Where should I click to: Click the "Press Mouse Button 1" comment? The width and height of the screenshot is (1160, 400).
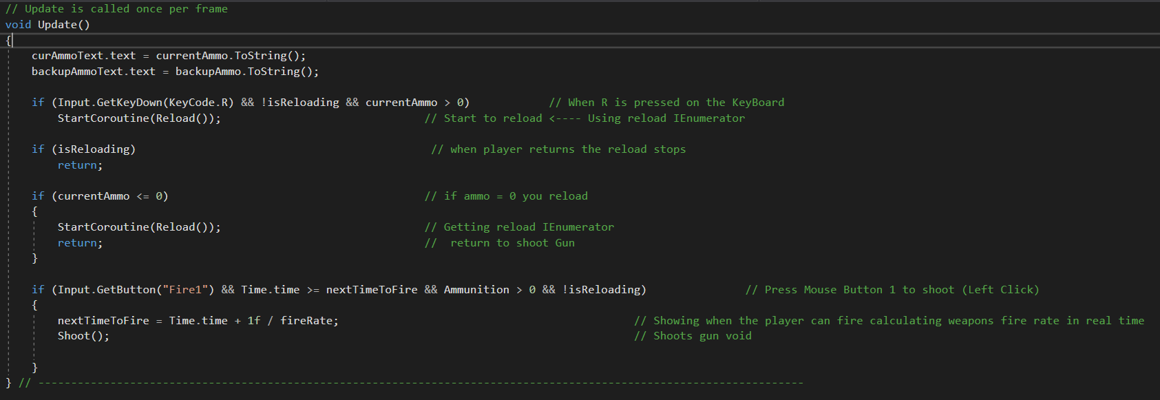point(892,290)
